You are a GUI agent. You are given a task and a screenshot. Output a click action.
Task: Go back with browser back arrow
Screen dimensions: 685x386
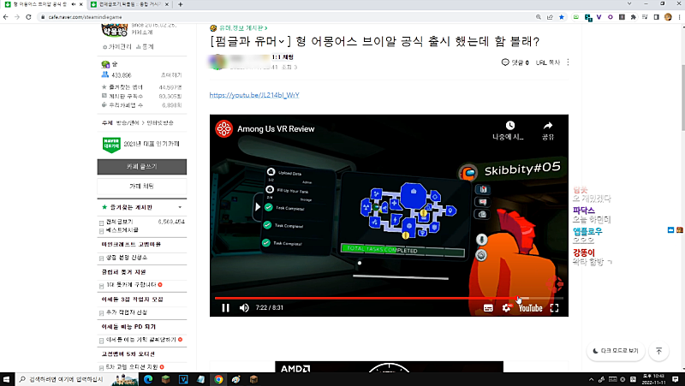[6, 17]
